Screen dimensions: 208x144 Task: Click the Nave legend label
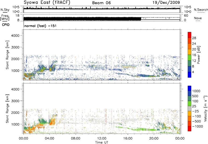tap(198, 18)
